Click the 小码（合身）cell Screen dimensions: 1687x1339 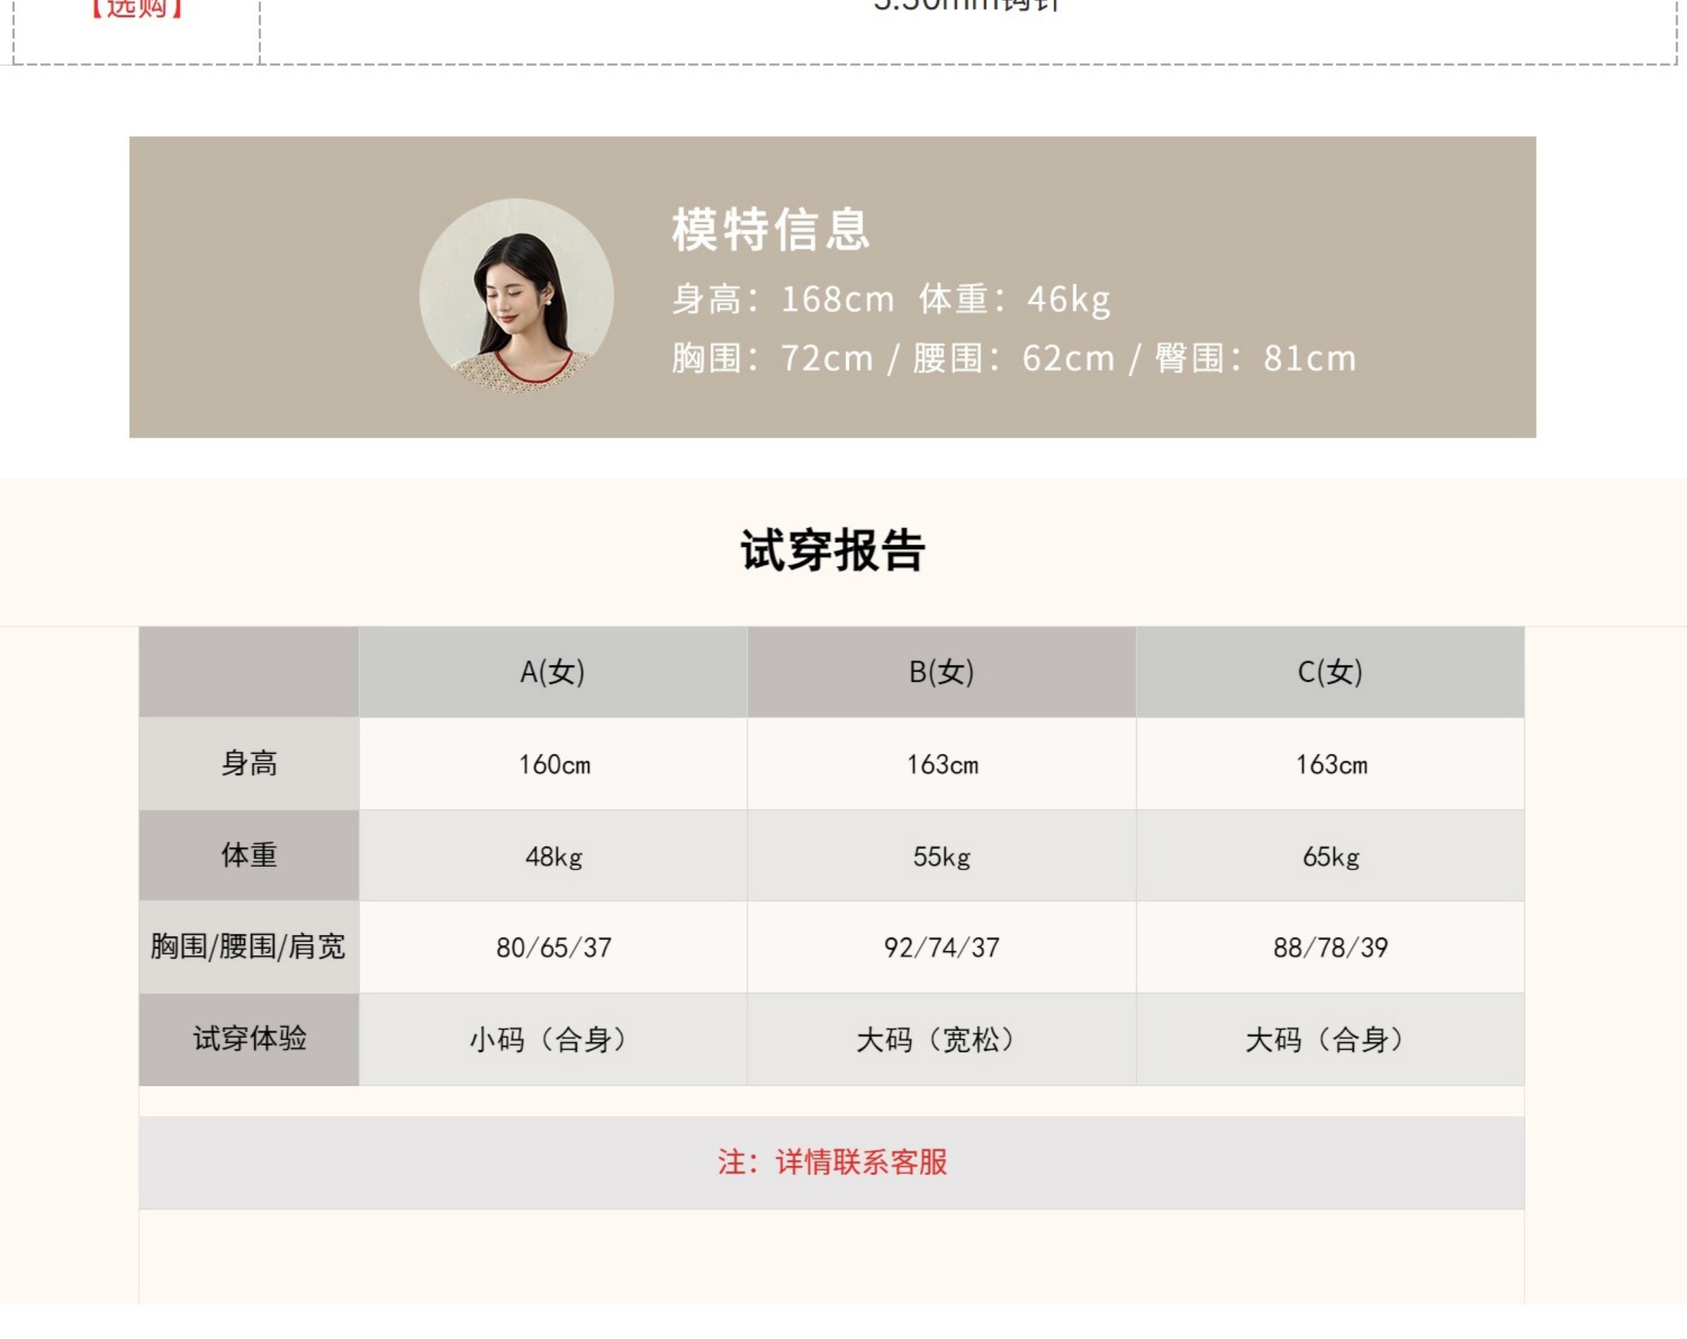pyautogui.click(x=552, y=1040)
